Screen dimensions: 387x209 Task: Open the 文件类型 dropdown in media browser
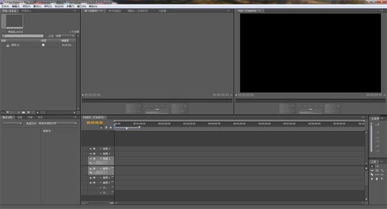coord(57,123)
